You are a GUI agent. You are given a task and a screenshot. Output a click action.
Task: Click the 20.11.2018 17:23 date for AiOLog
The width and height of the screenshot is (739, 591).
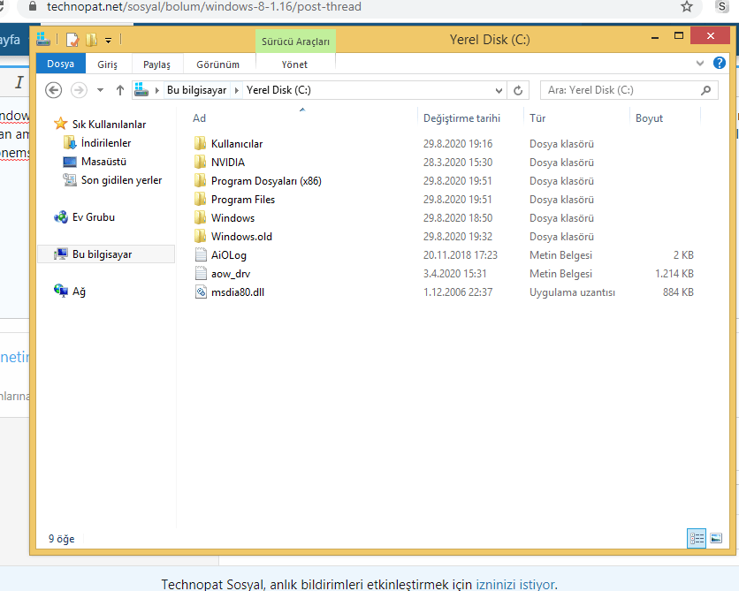pyautogui.click(x=460, y=254)
